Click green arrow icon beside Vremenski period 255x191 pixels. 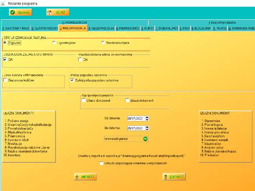click(x=145, y=139)
